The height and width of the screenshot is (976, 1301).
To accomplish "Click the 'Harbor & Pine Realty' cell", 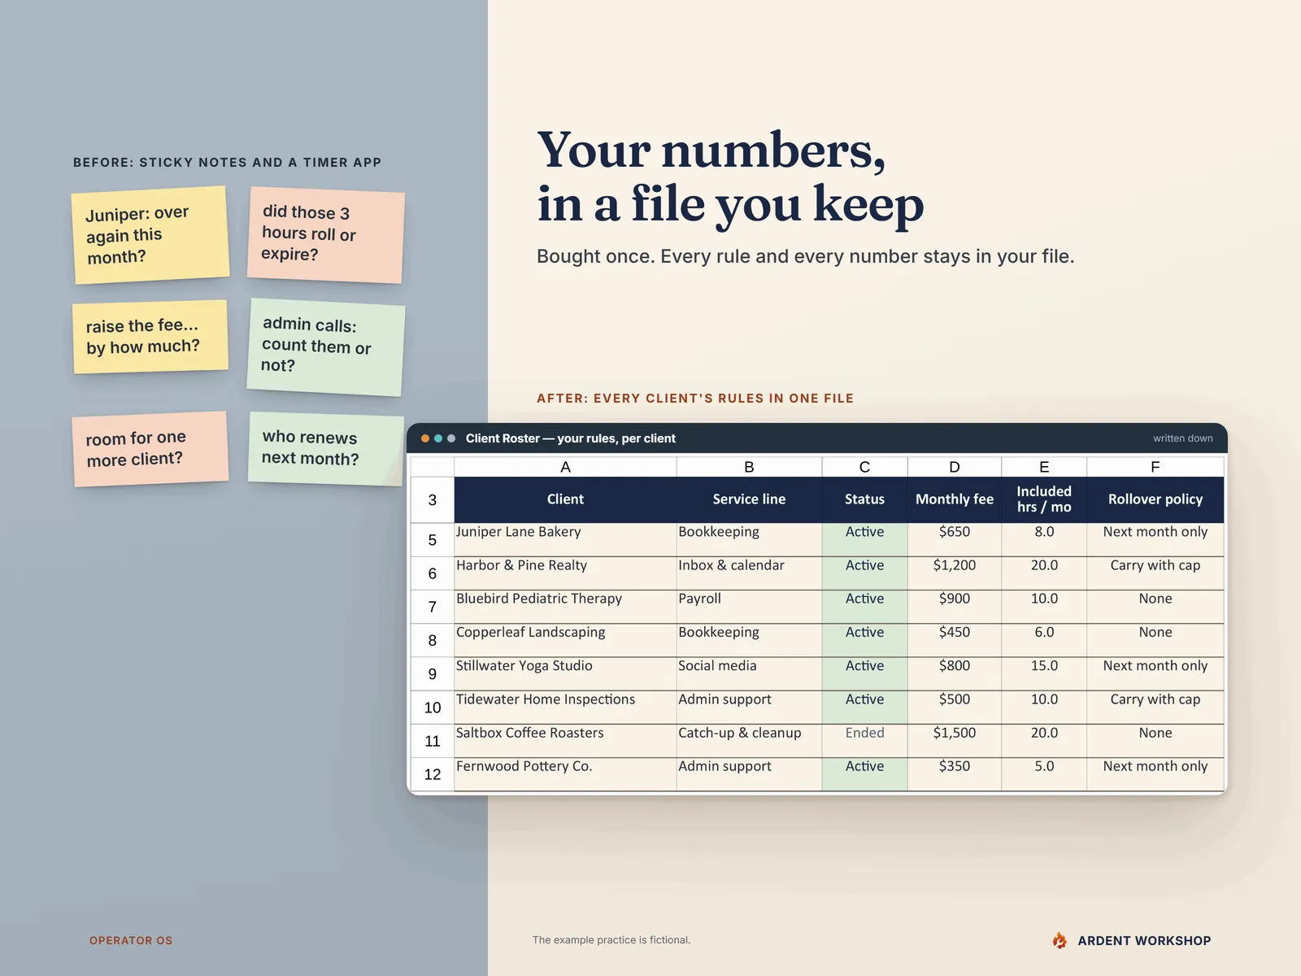I will point(565,573).
